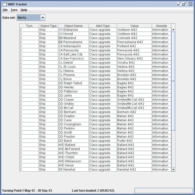This screenshot has width=195, height=195.
Task: Select the CV Hornet cell
Action: 73,34
